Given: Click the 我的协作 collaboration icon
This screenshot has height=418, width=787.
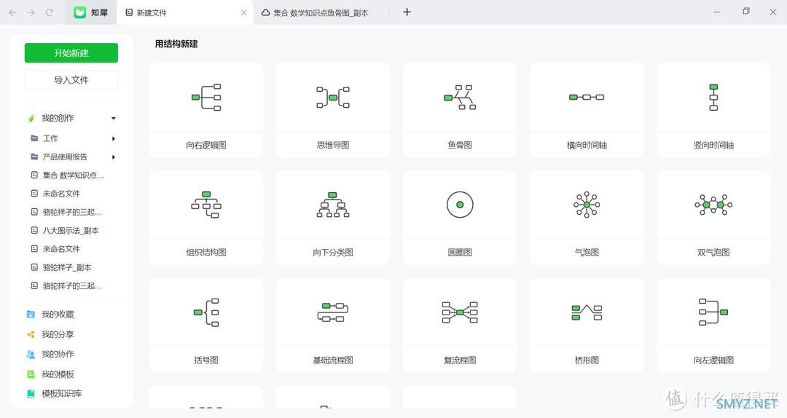Looking at the screenshot, I should tap(31, 354).
